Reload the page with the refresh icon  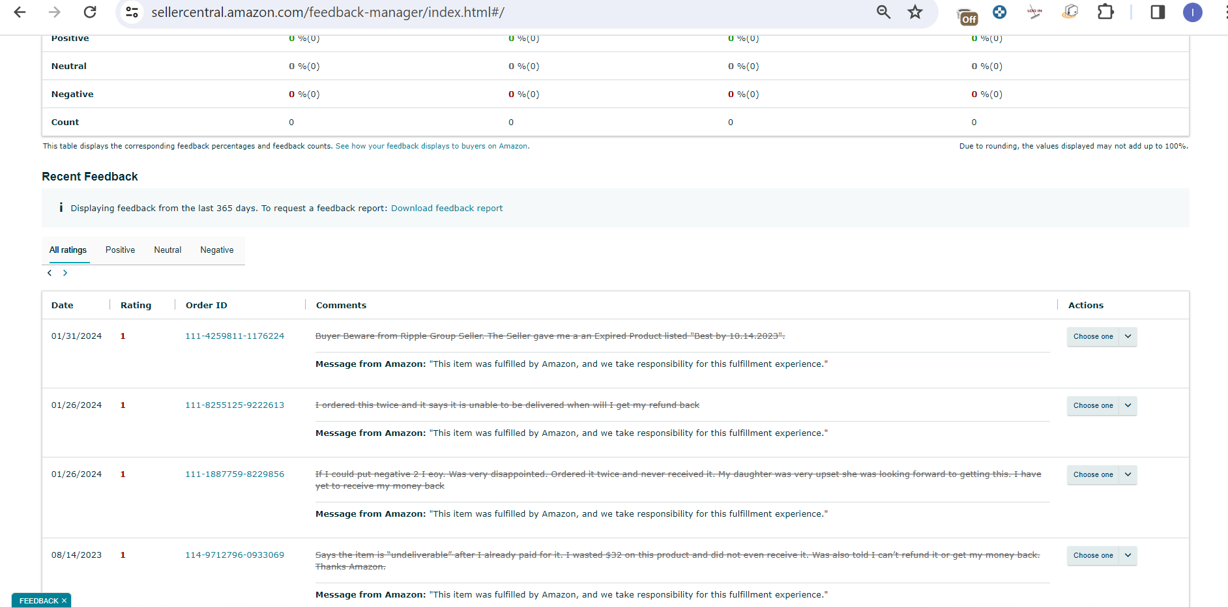[x=90, y=12]
